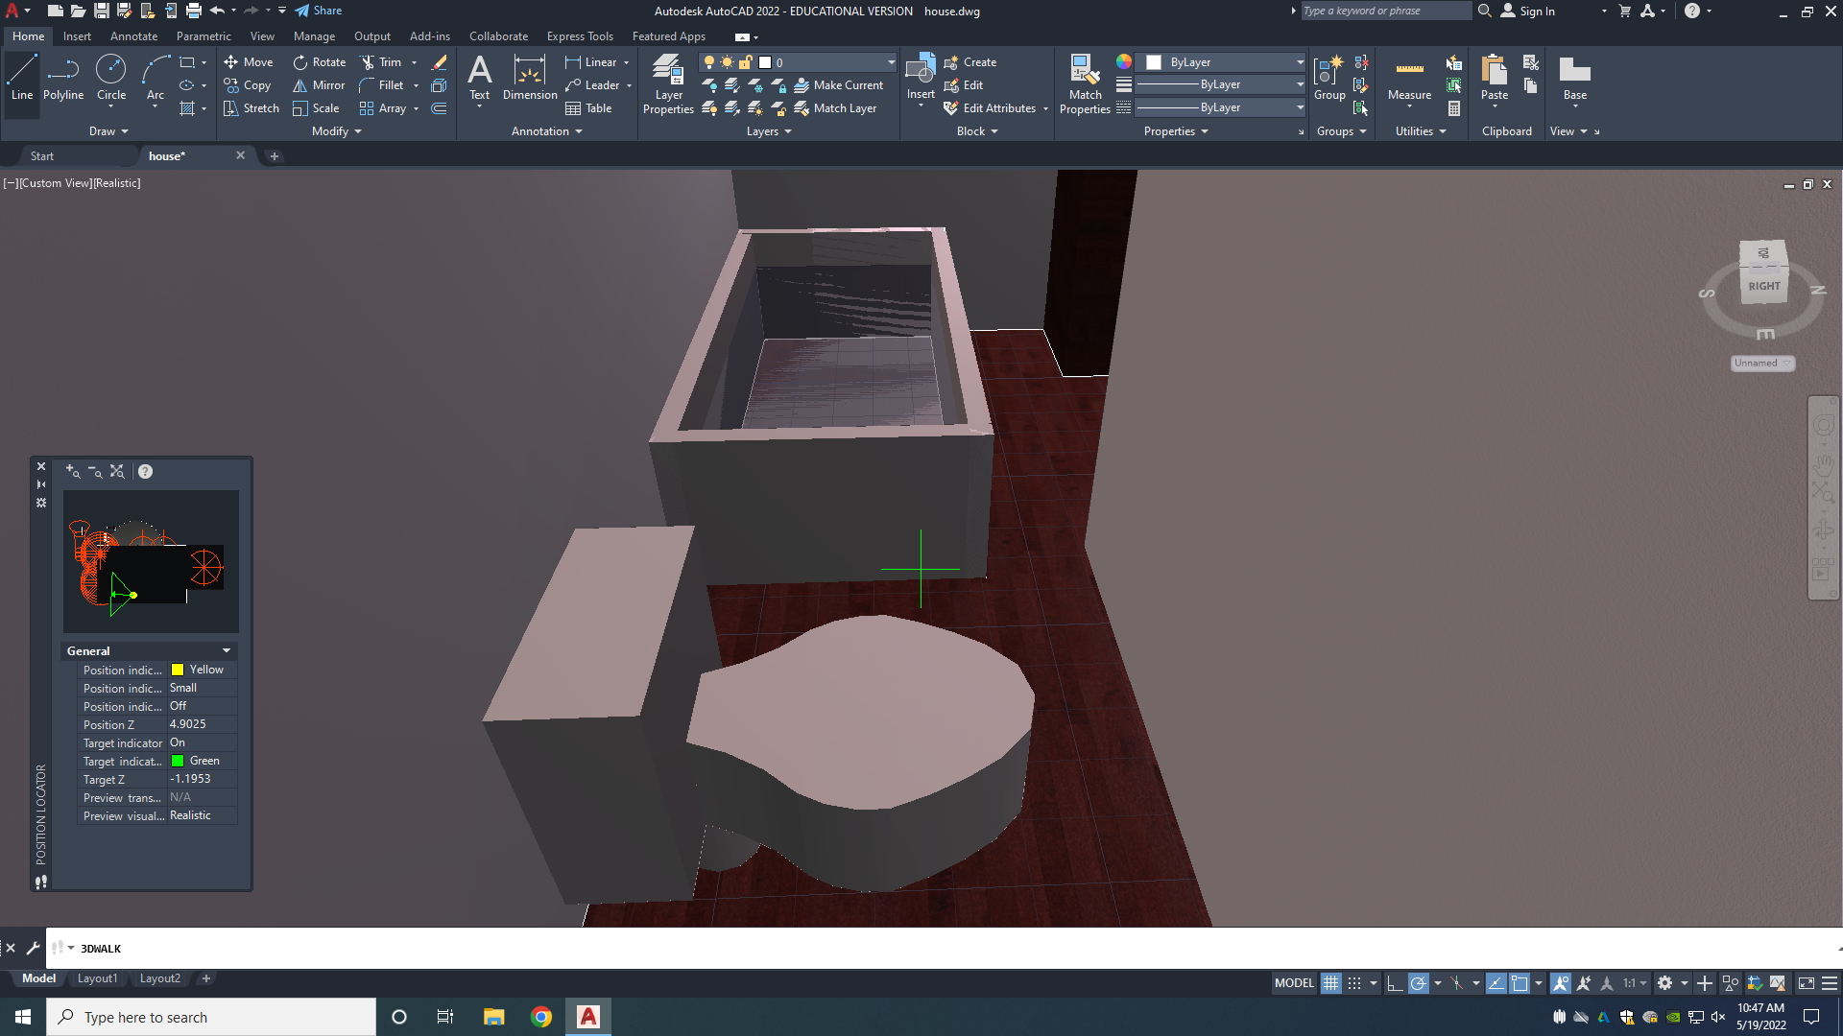This screenshot has width=1843, height=1036.
Task: Click the Insert block tool
Action: [x=921, y=78]
